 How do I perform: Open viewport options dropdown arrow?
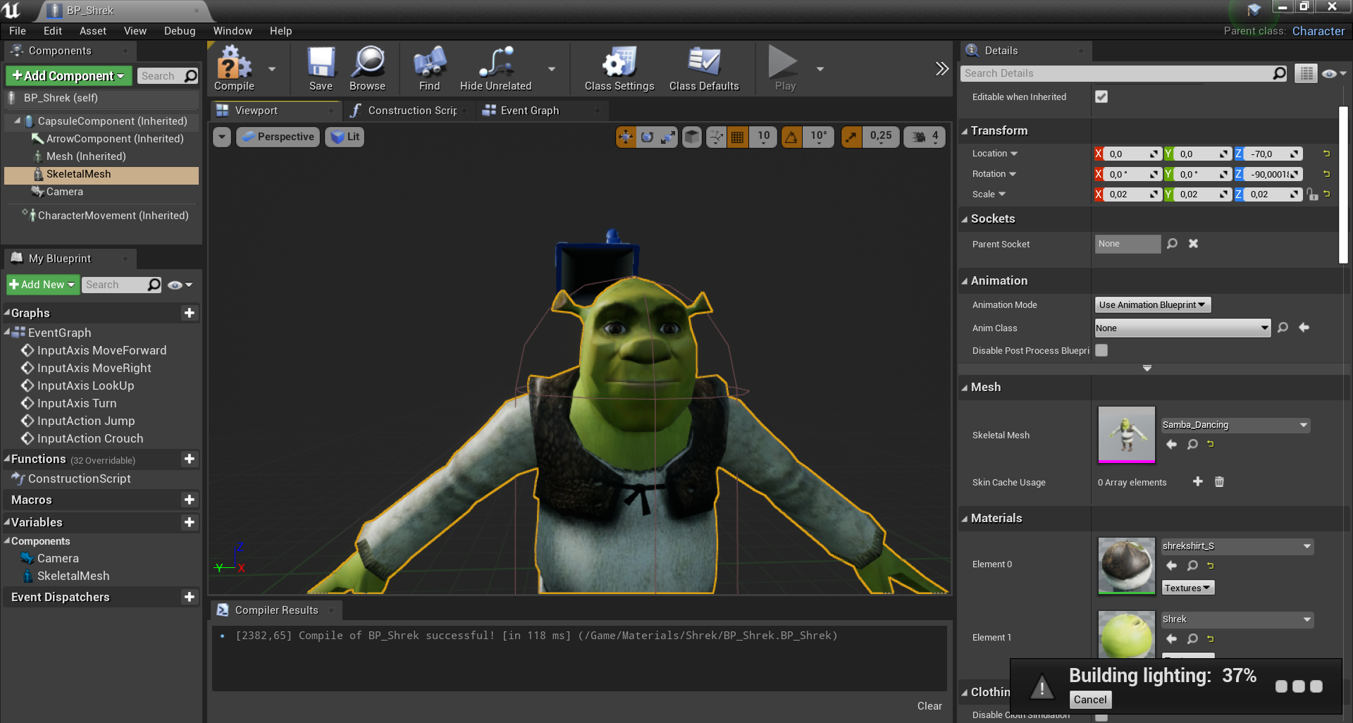[x=222, y=137]
